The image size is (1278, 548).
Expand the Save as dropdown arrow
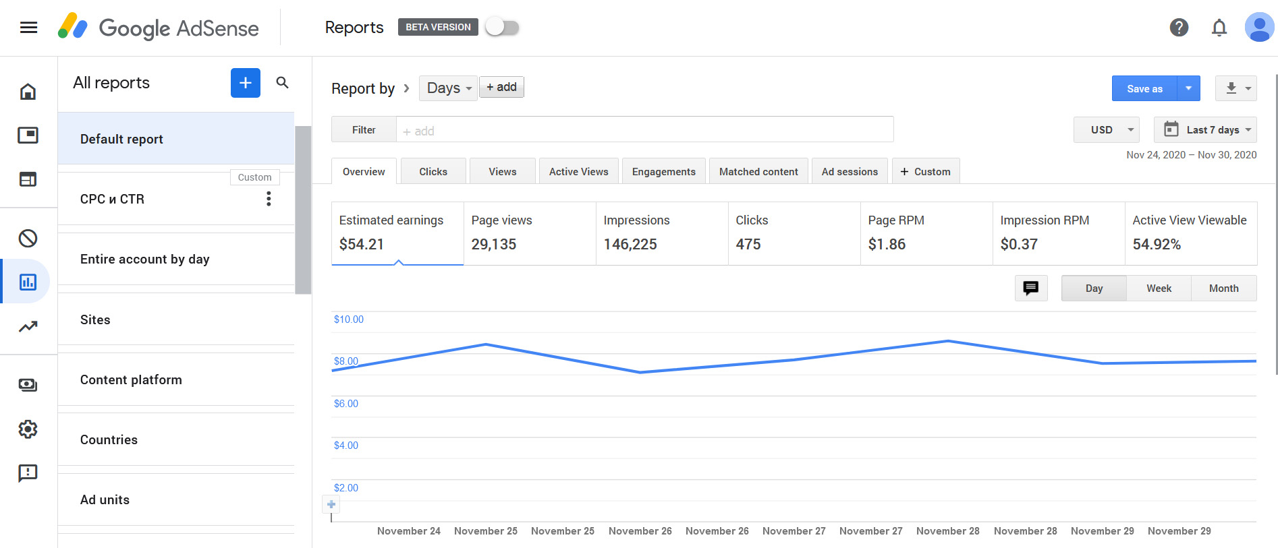[1189, 88]
